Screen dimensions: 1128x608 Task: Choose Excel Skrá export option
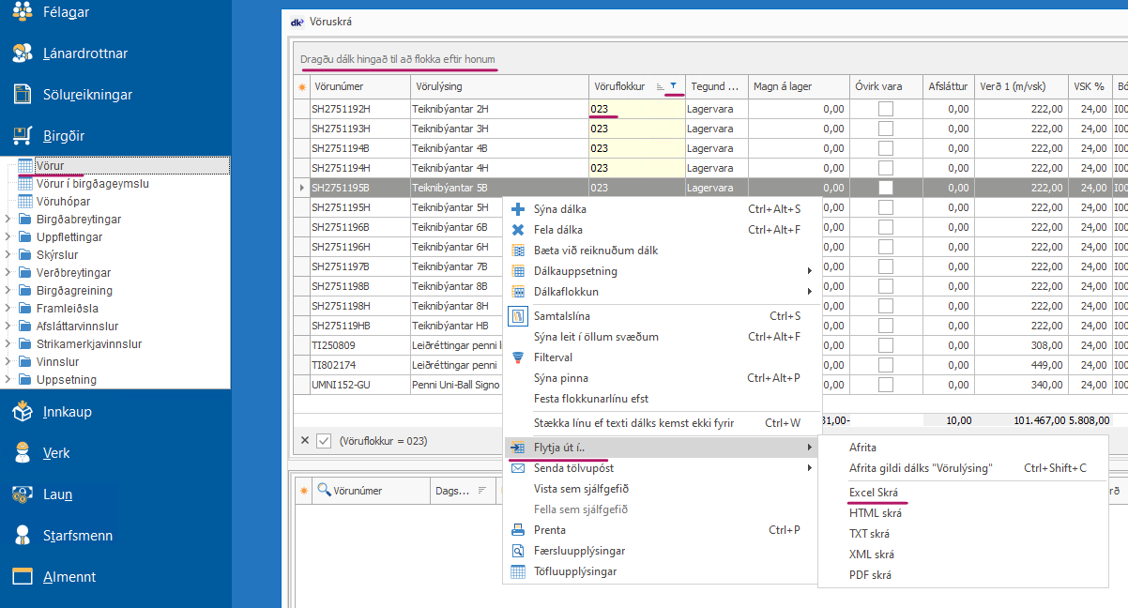tap(875, 493)
